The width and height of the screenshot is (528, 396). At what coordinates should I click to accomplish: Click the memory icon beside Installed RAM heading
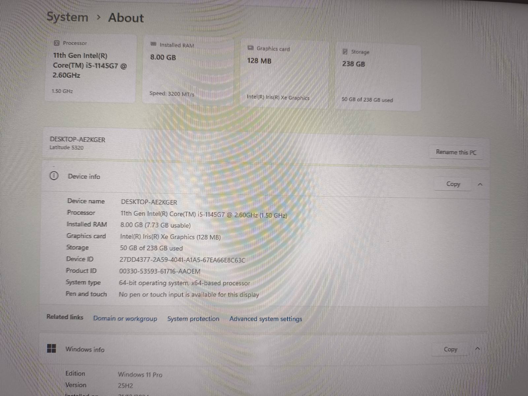click(x=153, y=44)
